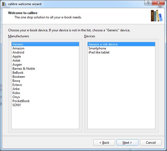Screen dimensions: 167x151
Task: Open the help question mark button
Action: tap(148, 2)
